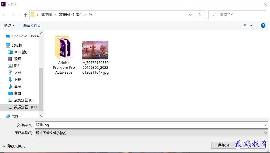Select 系统分区 (C:) drive in sidebar
Image resolution: width=270 pixels, height=153 pixels.
[x=21, y=100]
